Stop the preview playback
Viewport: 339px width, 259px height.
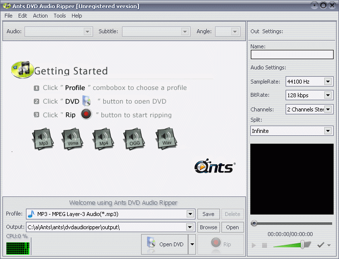coord(265,245)
